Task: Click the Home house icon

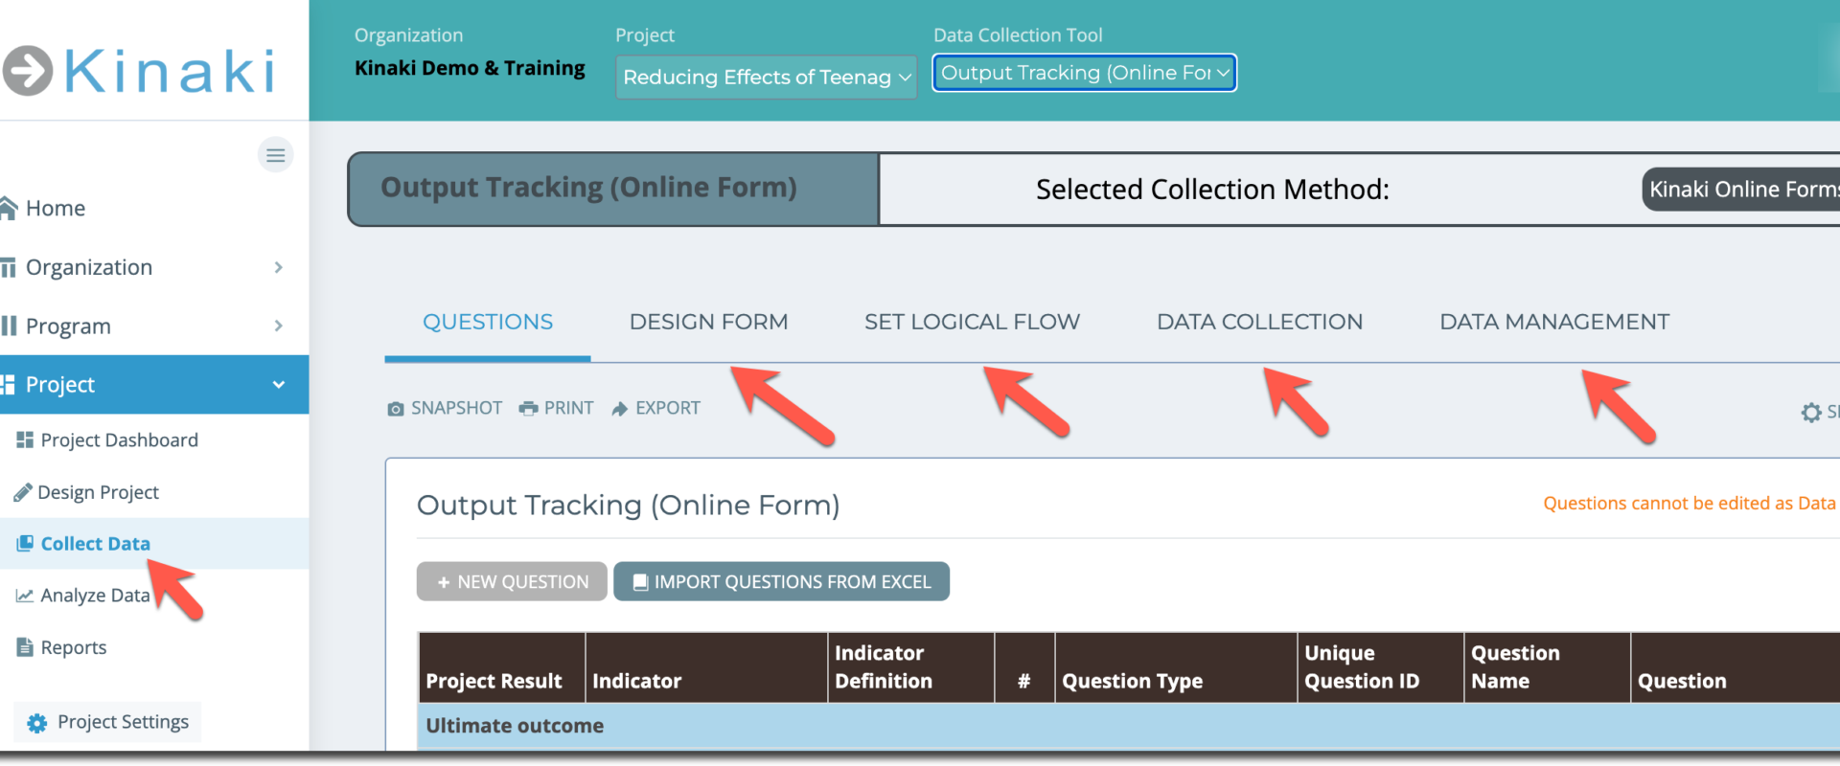Action: 9,208
